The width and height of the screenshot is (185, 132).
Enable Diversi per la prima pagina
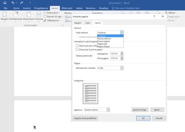tap(77, 50)
